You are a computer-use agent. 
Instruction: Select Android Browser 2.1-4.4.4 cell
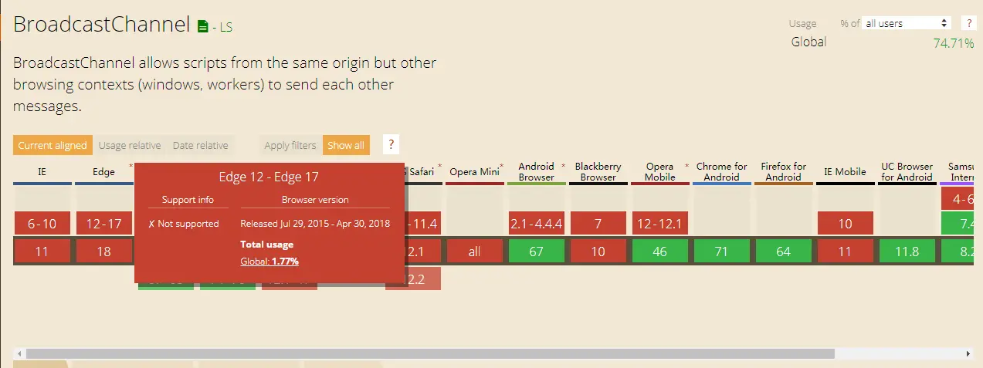pyautogui.click(x=537, y=224)
